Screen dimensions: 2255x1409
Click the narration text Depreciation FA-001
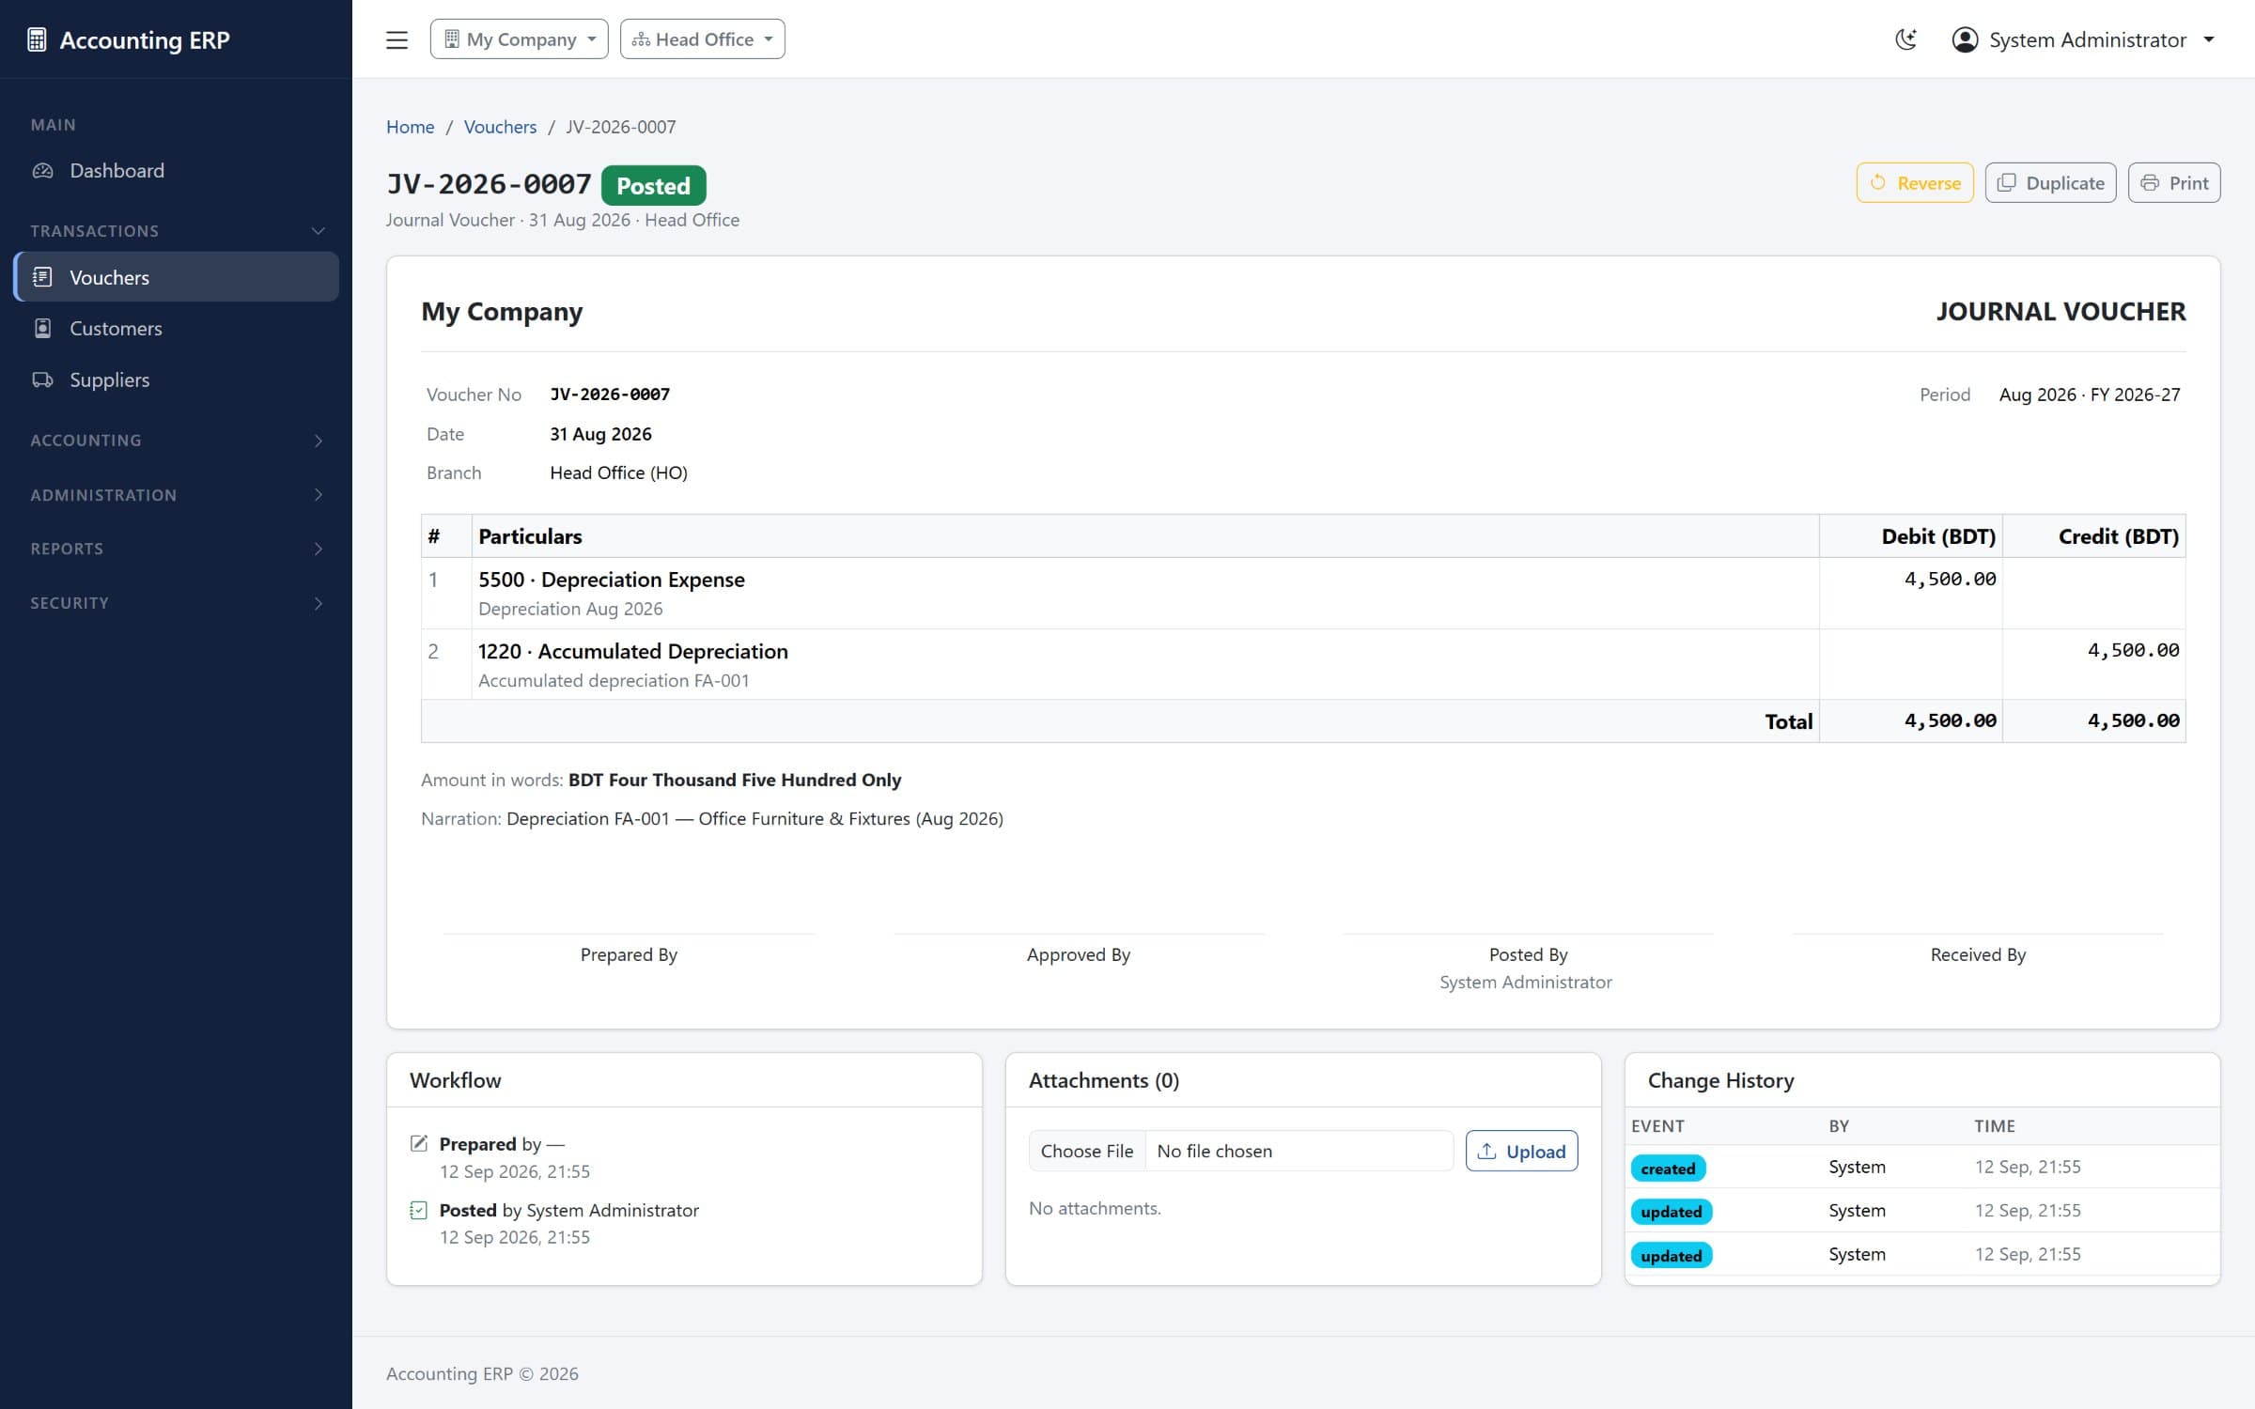754,818
